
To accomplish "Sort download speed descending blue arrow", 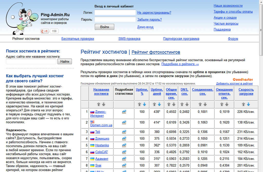I will coord(248,104).
